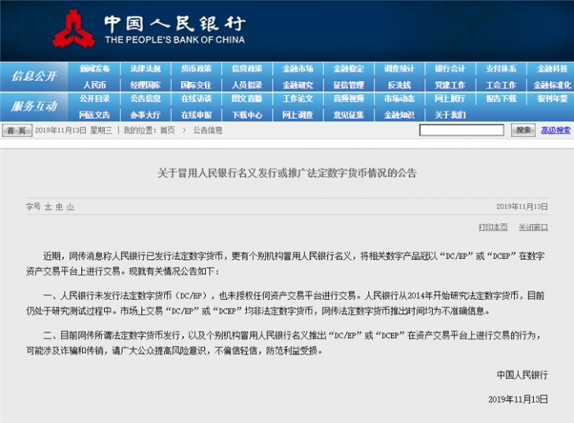Visit the 网上调查 page
Screen dimensions: 574x423
pos(298,115)
